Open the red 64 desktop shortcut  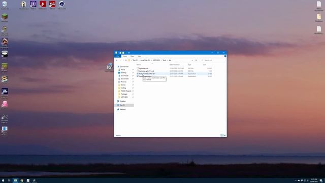(x=52, y=5)
